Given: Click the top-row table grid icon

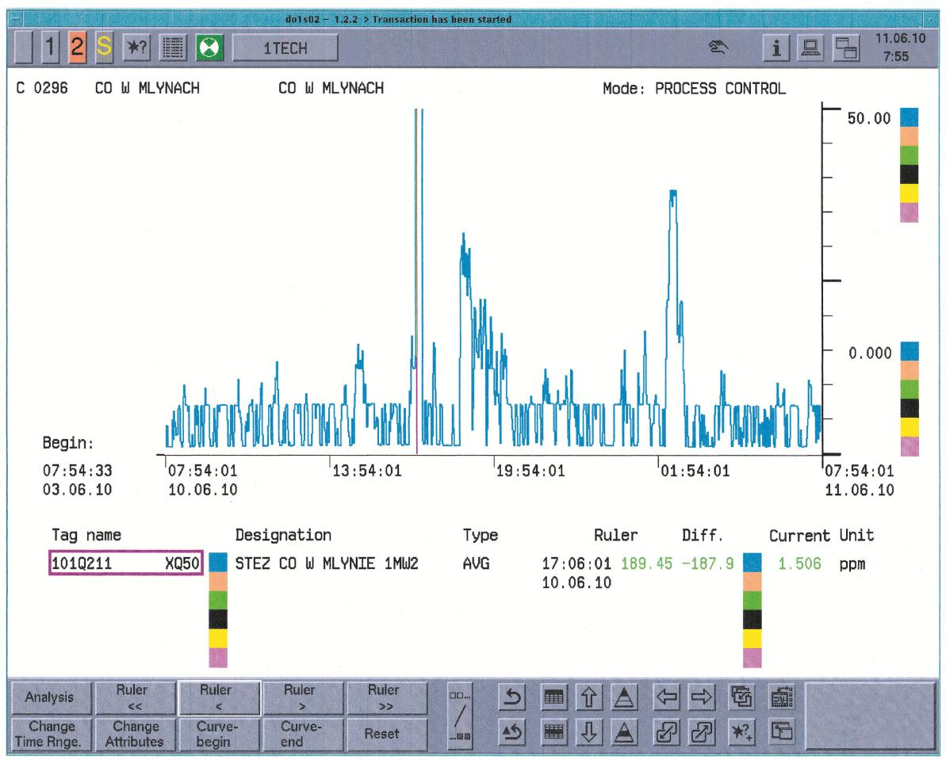Looking at the screenshot, I should (x=553, y=698).
